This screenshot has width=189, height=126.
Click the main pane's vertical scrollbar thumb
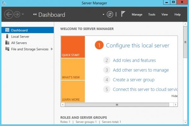pos(185,42)
